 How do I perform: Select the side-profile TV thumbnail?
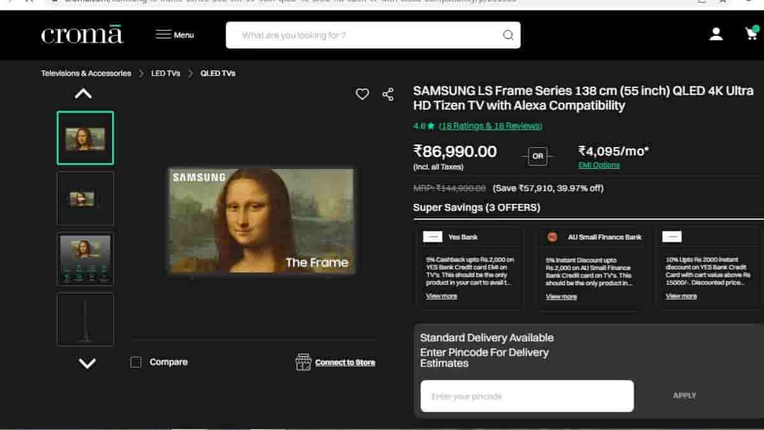click(85, 319)
